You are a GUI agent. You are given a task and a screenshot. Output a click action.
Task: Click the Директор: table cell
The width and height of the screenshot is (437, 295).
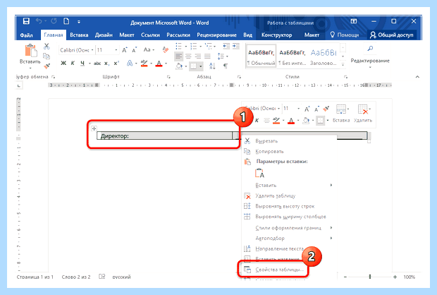(164, 136)
